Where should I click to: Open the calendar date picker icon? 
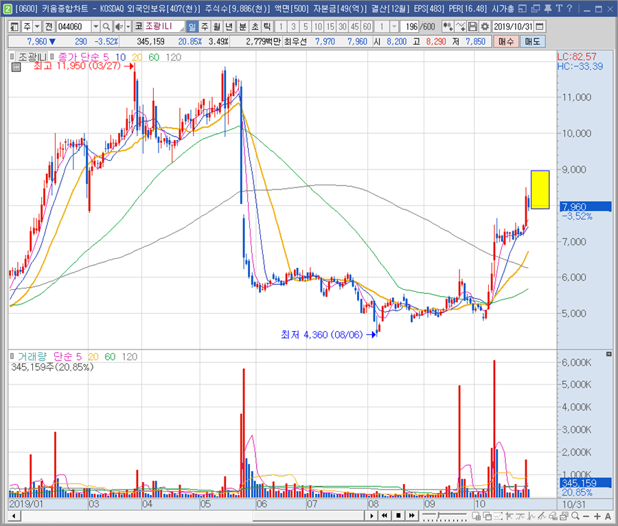[x=540, y=27]
